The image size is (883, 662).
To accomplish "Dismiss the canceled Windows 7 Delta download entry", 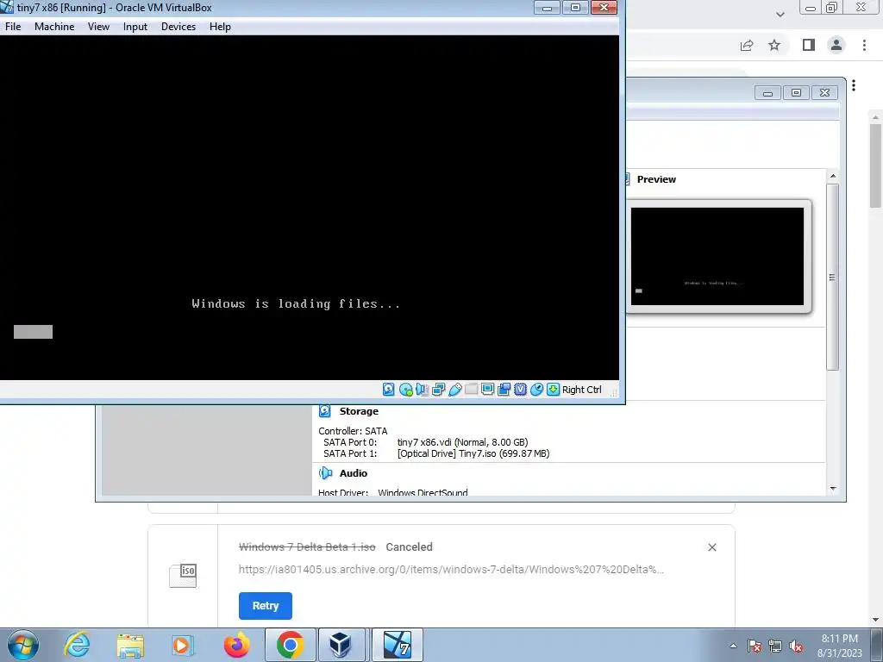I will [711, 547].
